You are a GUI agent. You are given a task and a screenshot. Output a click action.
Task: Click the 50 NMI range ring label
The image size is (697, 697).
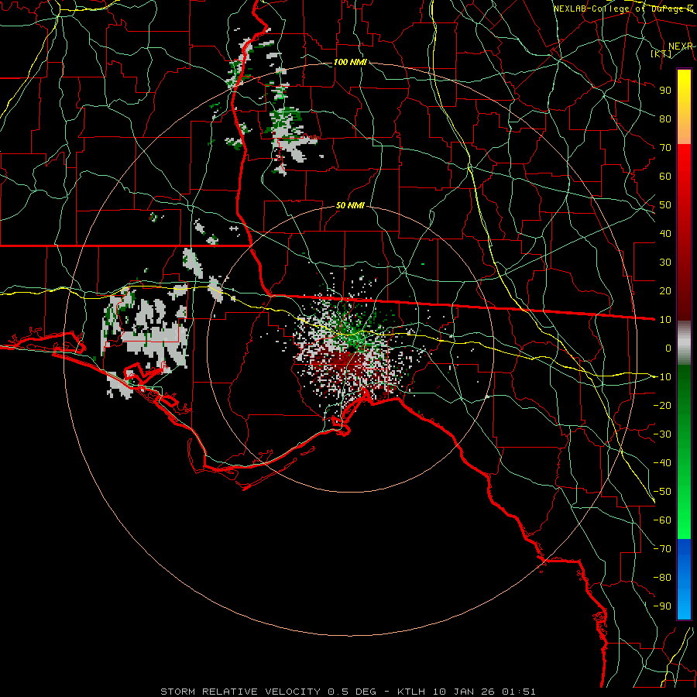tap(350, 205)
